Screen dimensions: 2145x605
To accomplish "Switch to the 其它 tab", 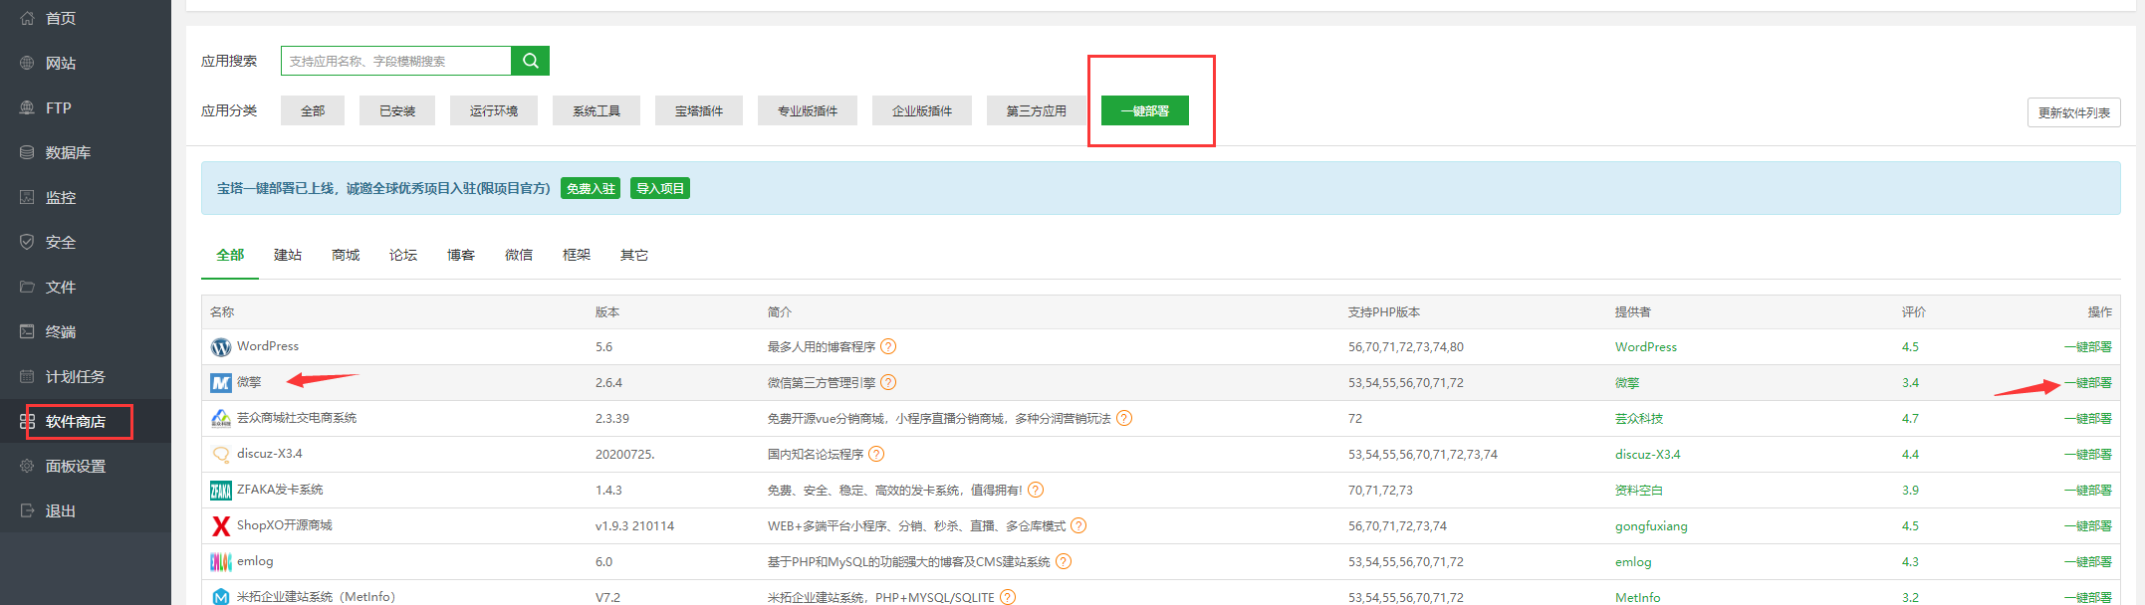I will coord(634,255).
